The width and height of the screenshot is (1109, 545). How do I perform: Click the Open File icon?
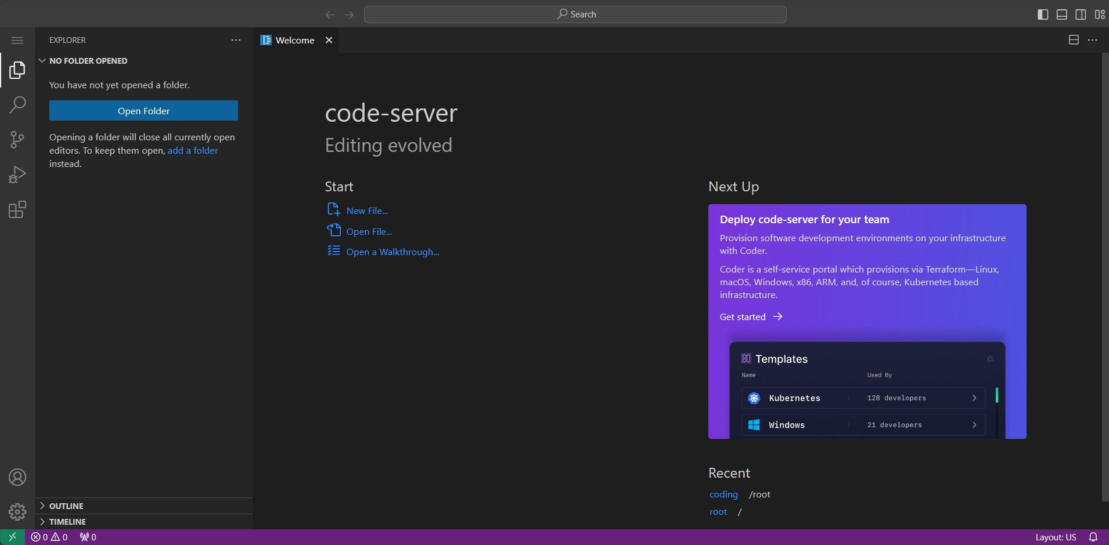point(334,230)
